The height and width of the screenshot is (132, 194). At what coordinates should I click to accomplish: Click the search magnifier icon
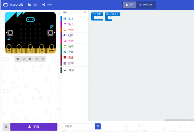pos(85,13)
